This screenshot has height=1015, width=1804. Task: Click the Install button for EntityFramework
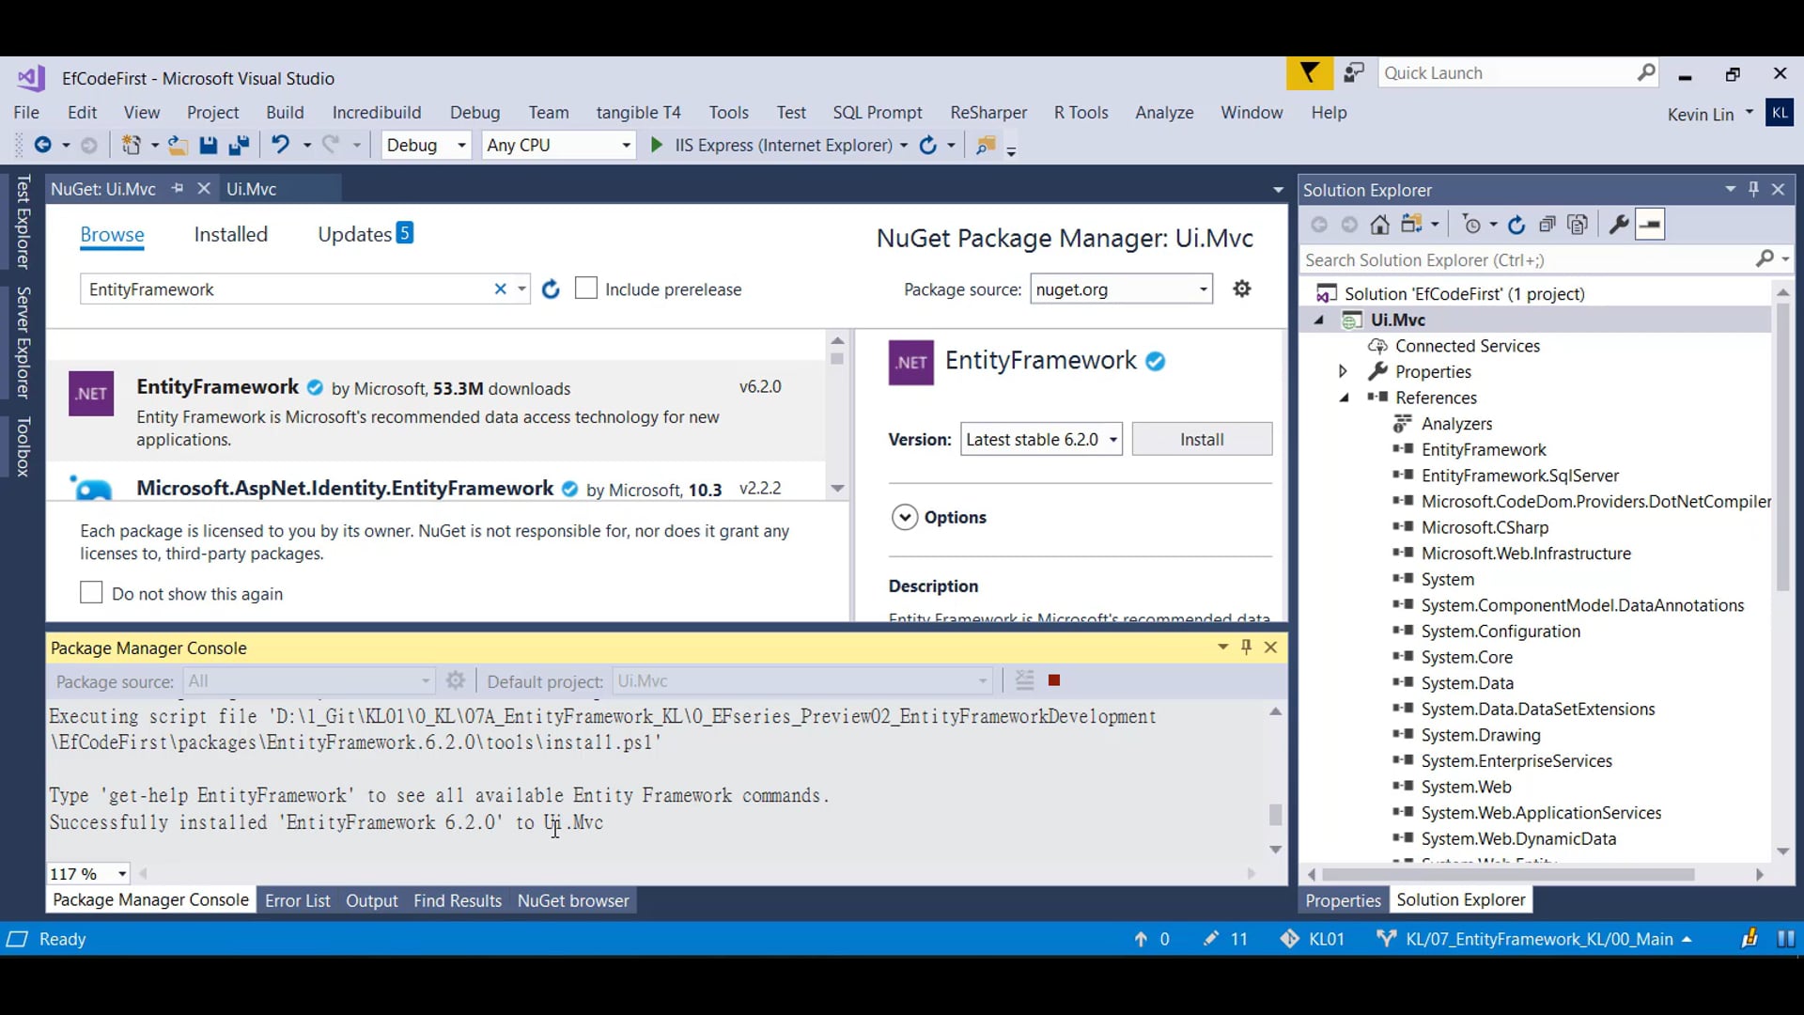1202,439
